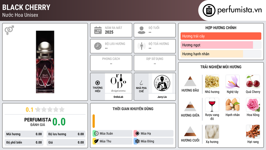Click the Phong cách info box
266x150 pixels.
111,63
